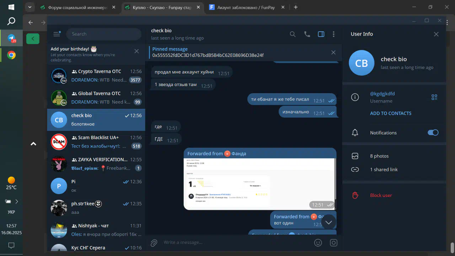Copy the @kgdgjkdfd username
Viewport: 455px width, 256px height.
pos(382,94)
